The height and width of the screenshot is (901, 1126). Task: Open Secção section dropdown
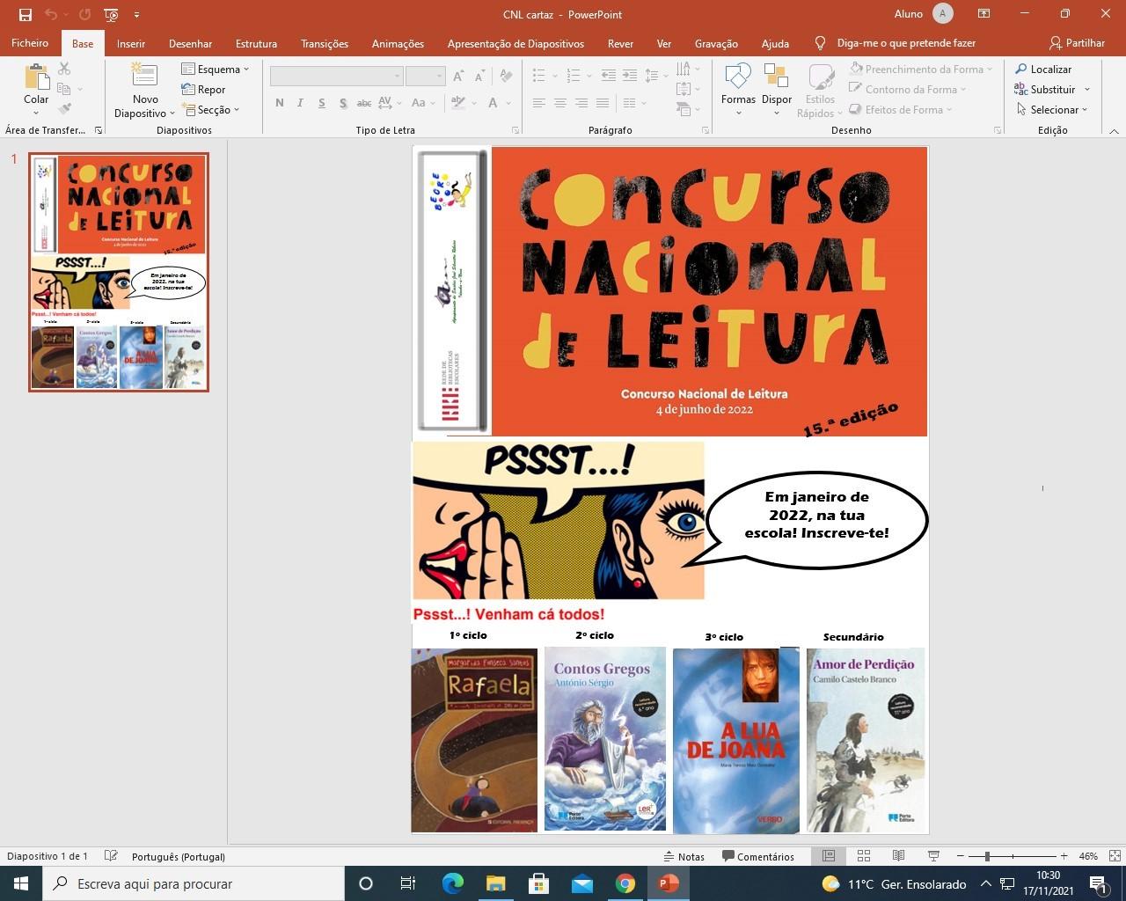click(x=211, y=109)
